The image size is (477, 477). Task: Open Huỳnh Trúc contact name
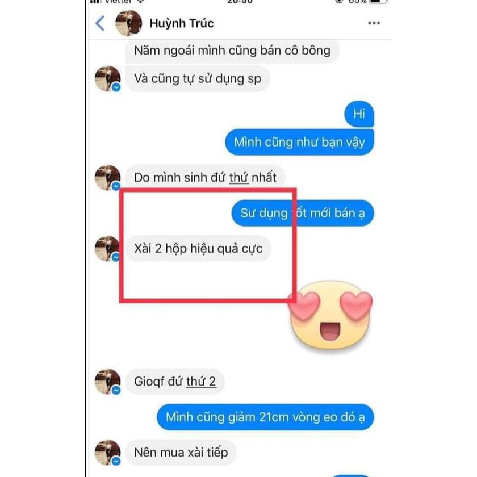(182, 23)
